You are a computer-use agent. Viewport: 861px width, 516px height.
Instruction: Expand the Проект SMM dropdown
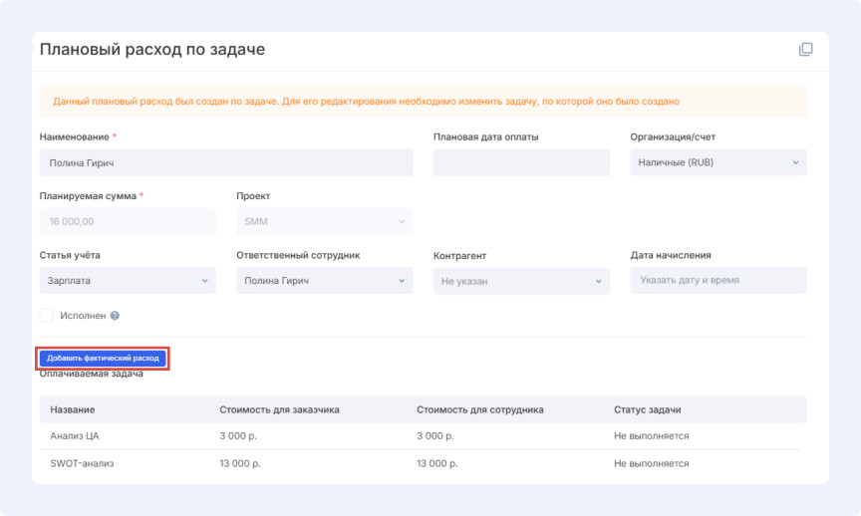pyautogui.click(x=324, y=221)
